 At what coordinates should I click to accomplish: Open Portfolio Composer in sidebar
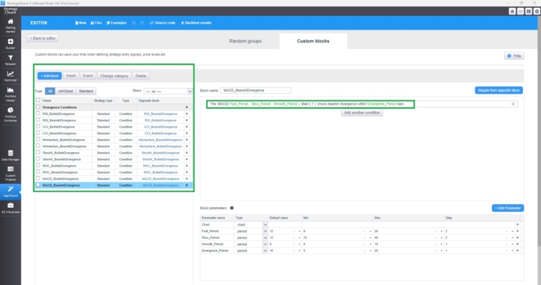tap(10, 114)
